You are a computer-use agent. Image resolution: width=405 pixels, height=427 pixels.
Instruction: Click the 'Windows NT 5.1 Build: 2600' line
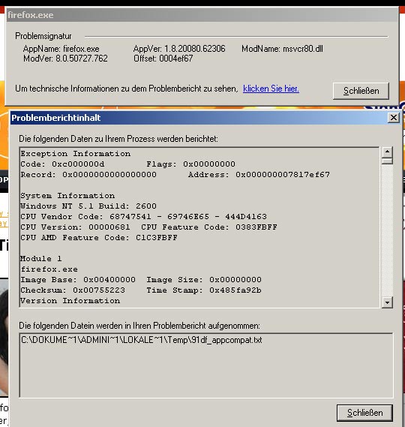(88, 206)
